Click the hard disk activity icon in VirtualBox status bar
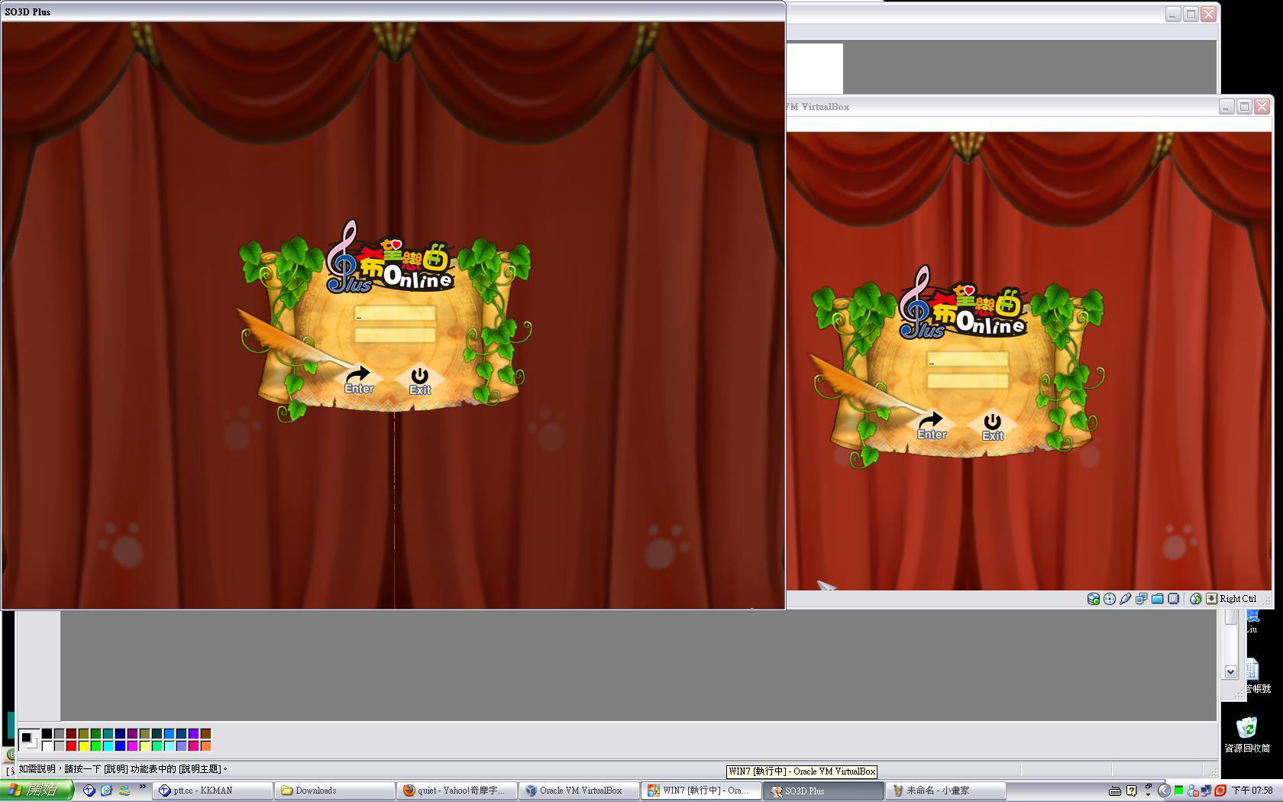 (1094, 599)
